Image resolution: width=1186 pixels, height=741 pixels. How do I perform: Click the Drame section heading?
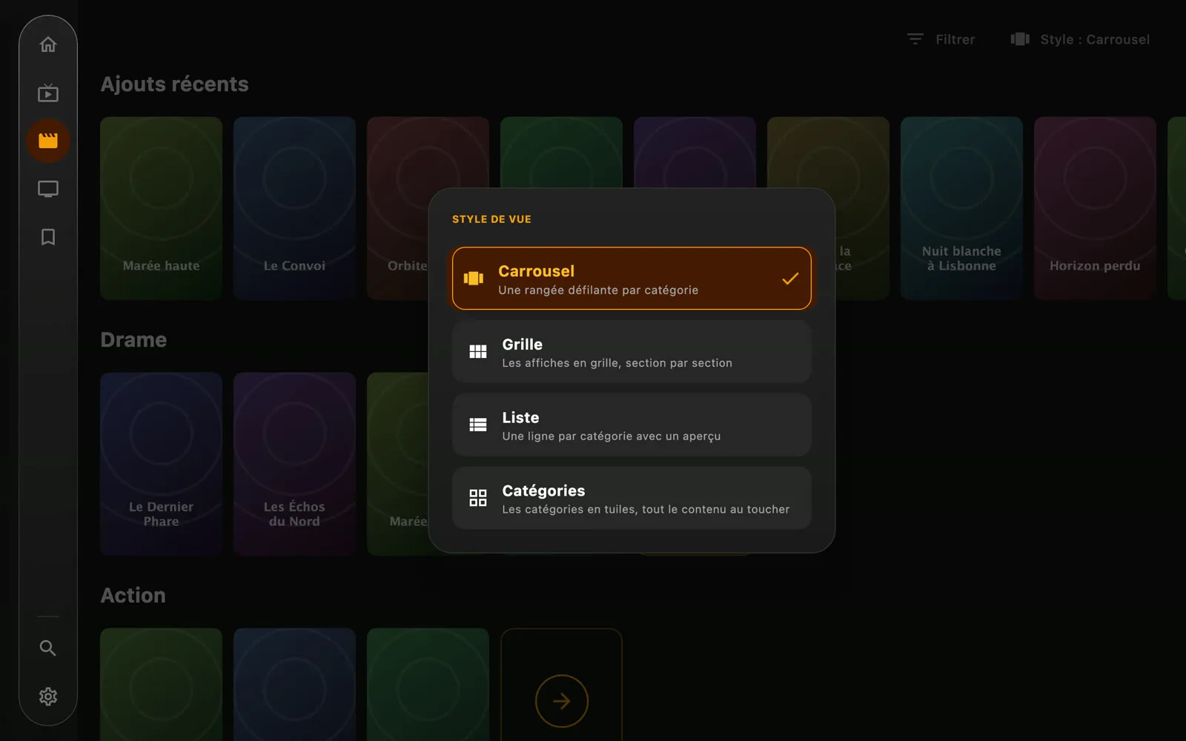click(x=133, y=340)
